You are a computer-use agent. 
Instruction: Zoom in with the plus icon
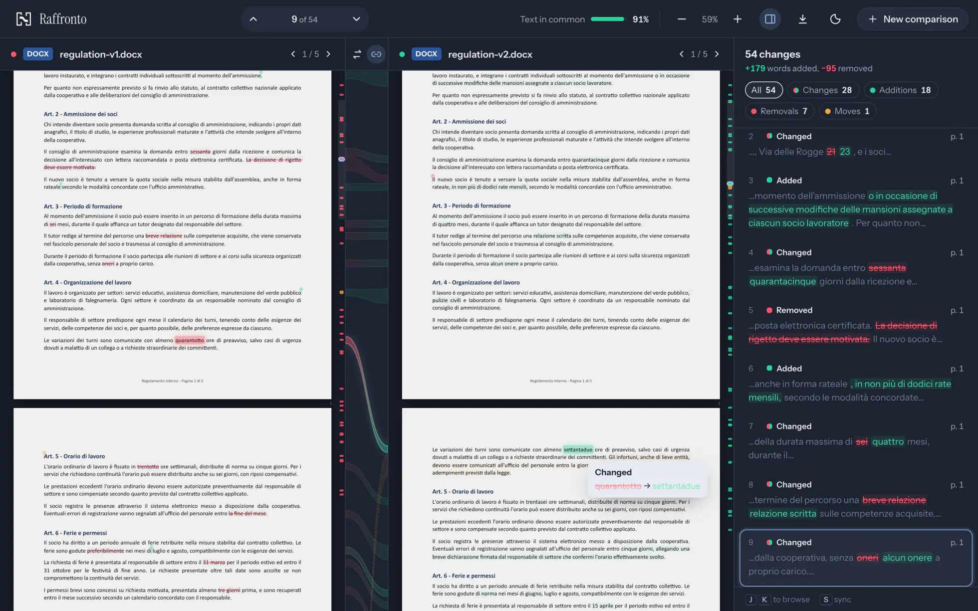coord(737,19)
